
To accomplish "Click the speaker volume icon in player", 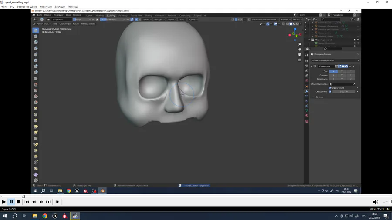I will point(375,202).
